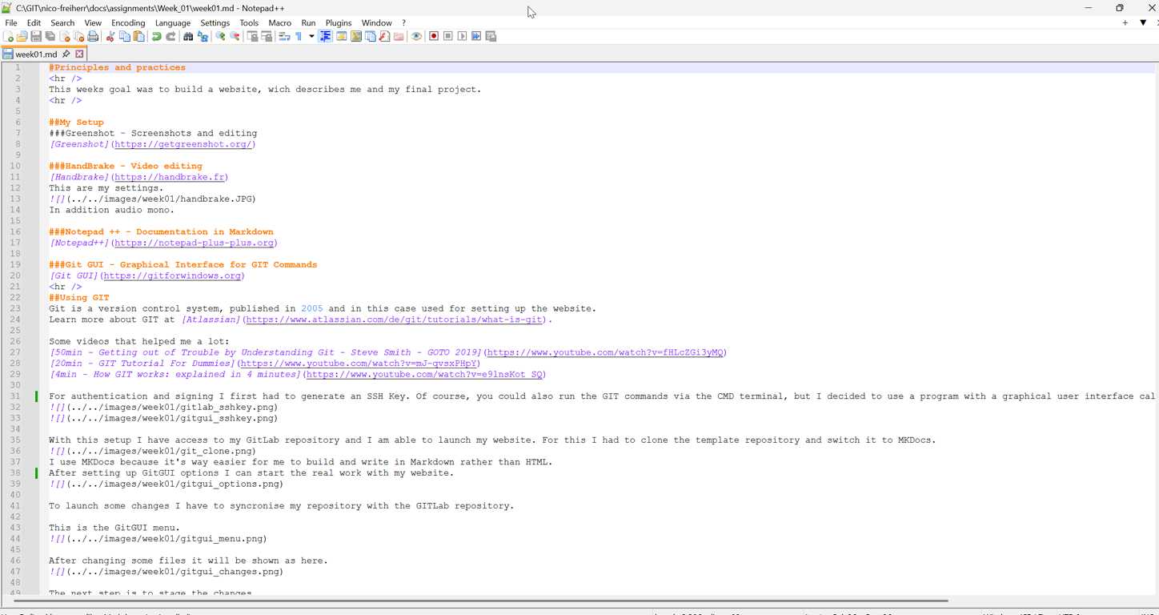Save the recorded macro icon
Viewport: 1159px width, 615px height.
491,36
